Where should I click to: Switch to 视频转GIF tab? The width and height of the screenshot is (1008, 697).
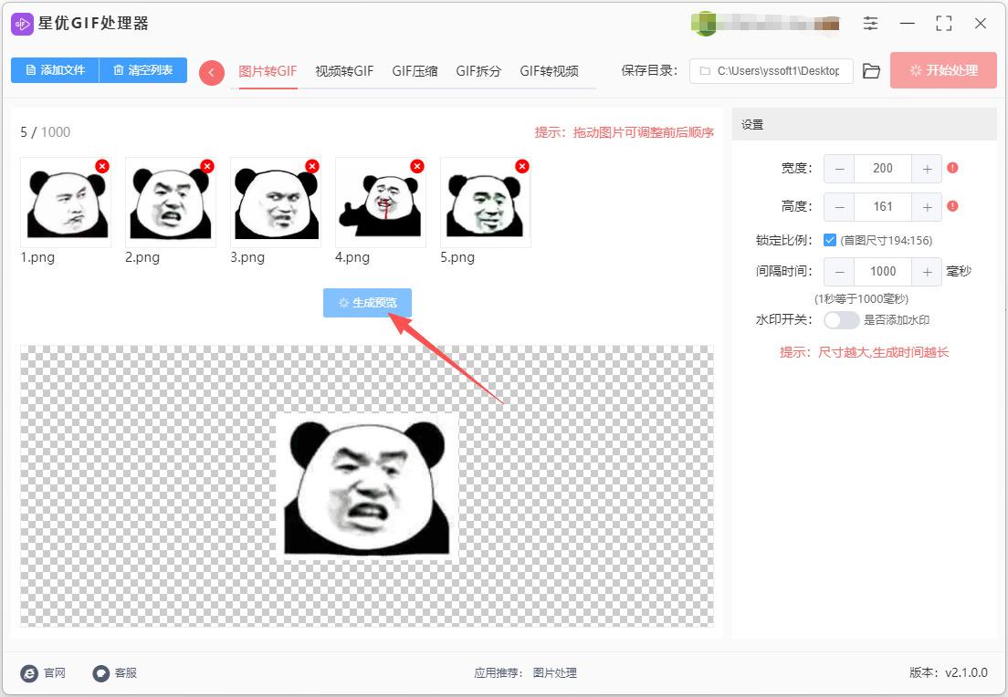click(344, 71)
